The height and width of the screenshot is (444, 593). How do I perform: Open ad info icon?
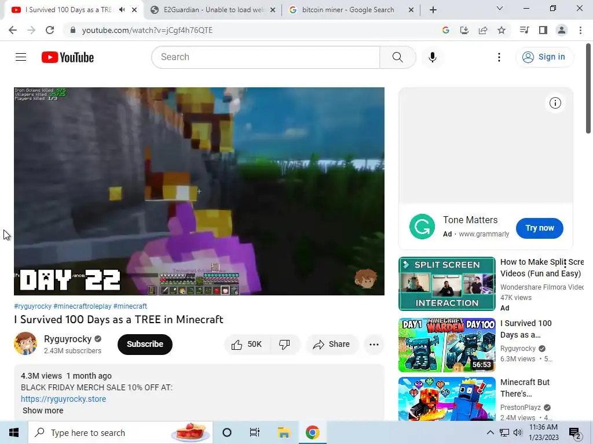555,103
